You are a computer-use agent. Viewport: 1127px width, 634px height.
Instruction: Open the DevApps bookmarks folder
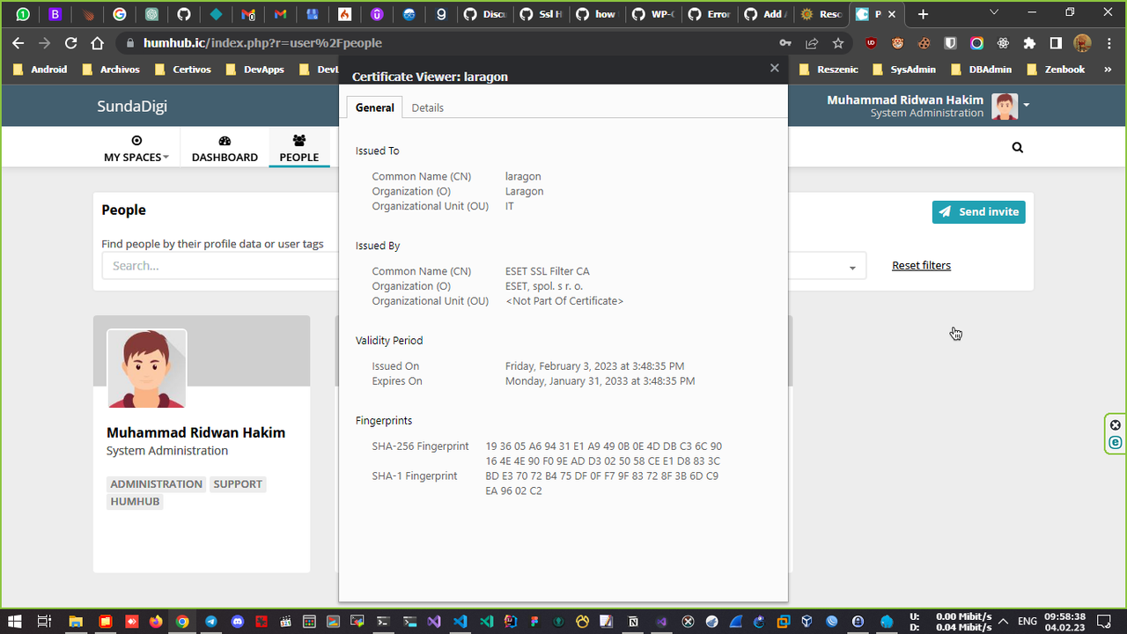click(x=256, y=70)
